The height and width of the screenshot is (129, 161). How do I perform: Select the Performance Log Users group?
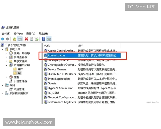click(62, 102)
